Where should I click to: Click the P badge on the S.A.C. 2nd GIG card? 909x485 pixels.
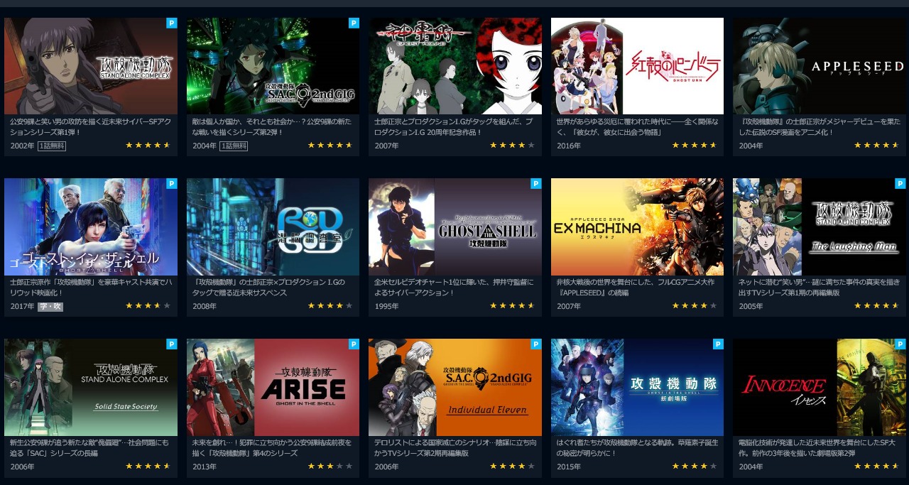pyautogui.click(x=354, y=23)
